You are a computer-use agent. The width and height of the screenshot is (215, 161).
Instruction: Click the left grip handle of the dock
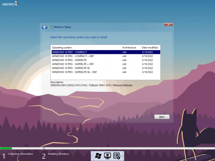click(92, 156)
